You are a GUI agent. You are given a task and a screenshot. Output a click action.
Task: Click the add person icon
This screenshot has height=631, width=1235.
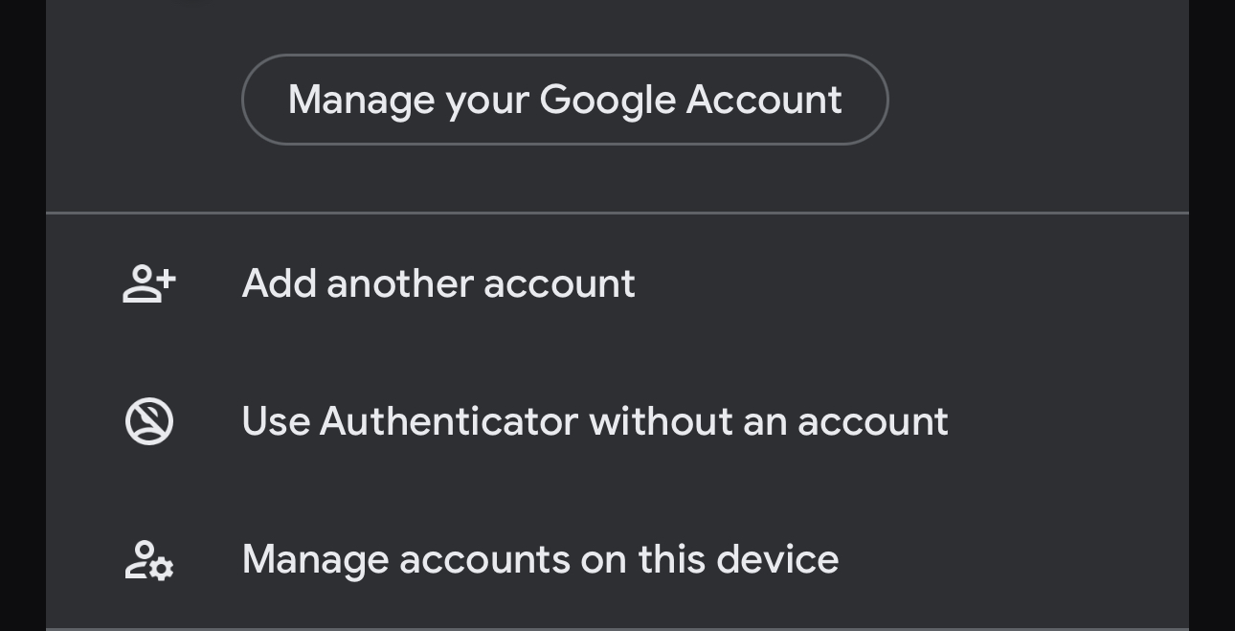pyautogui.click(x=149, y=283)
